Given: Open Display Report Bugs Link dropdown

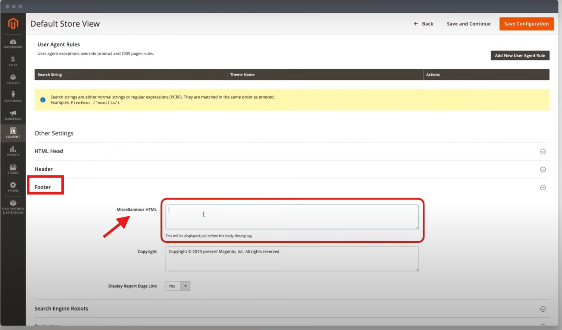Looking at the screenshot, I should (178, 286).
